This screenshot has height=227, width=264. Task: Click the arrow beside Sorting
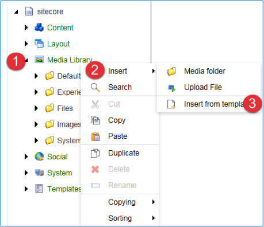(154, 218)
